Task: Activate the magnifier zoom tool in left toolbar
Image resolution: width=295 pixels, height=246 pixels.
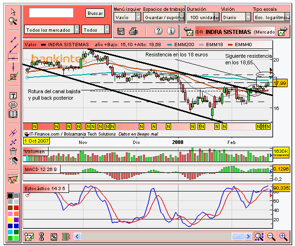Action: click(x=13, y=21)
